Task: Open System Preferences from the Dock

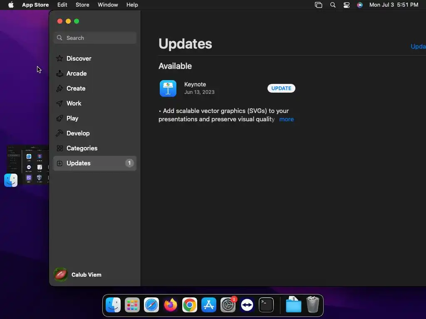Action: 228,305
